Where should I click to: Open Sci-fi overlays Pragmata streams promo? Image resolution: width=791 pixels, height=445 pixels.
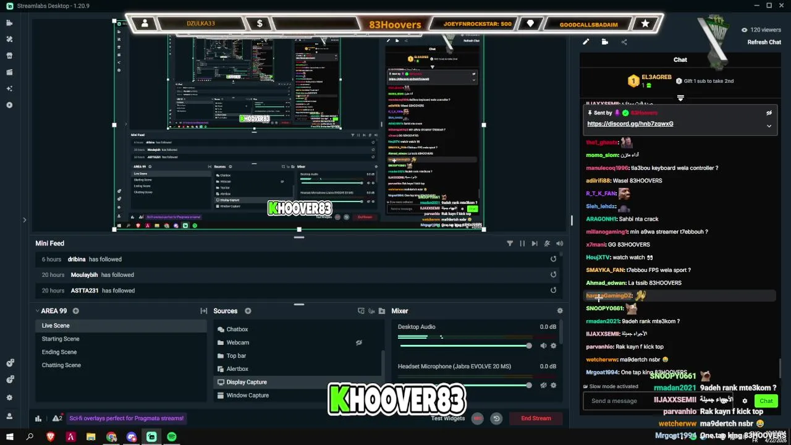(127, 418)
